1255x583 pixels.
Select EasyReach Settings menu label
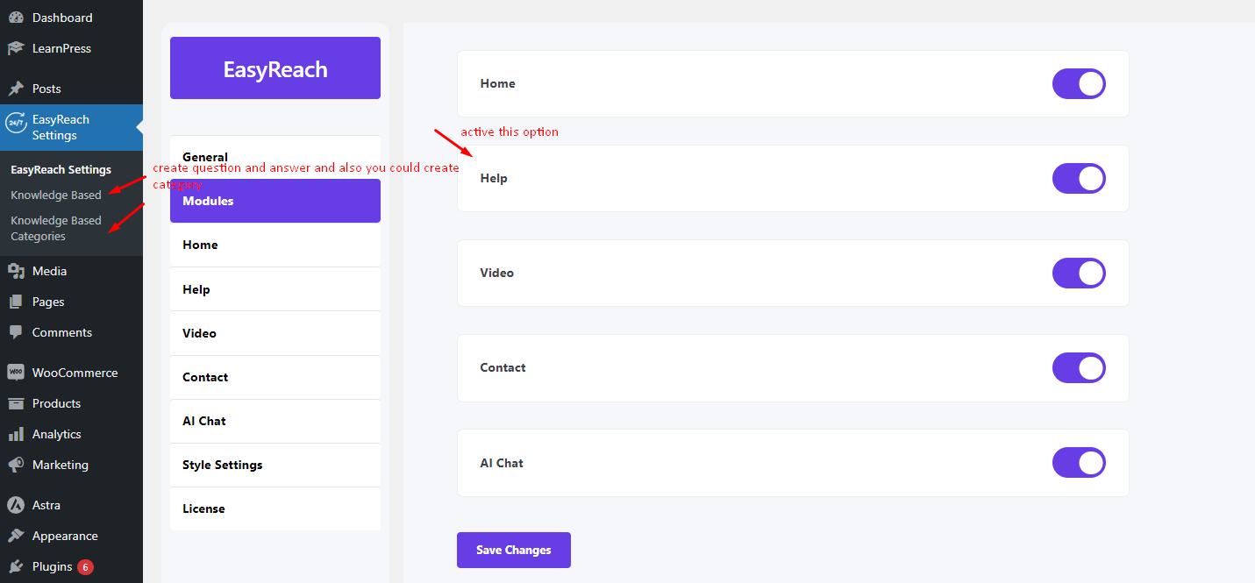[61, 127]
